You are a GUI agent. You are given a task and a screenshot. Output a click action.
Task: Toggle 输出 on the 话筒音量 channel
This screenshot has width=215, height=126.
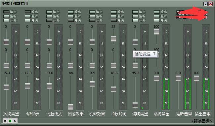tap(157, 12)
